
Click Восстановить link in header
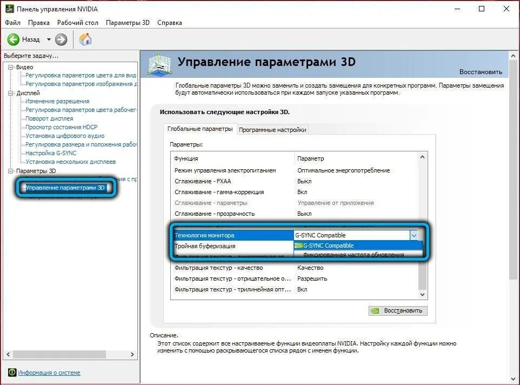481,71
